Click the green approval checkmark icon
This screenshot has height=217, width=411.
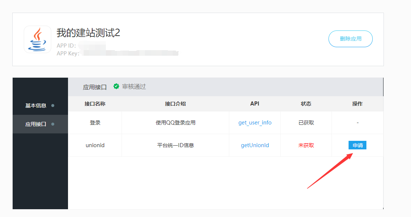point(116,86)
